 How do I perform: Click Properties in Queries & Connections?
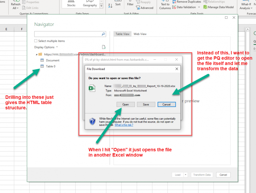coord(31,2)
